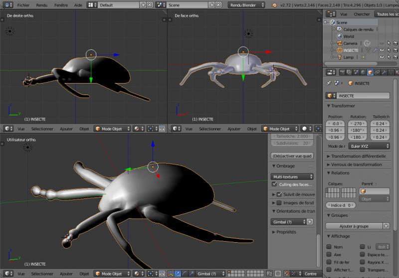Screen dimensions: 399x278
Task: Click the Blender info editor type icon
Action: 7,4
